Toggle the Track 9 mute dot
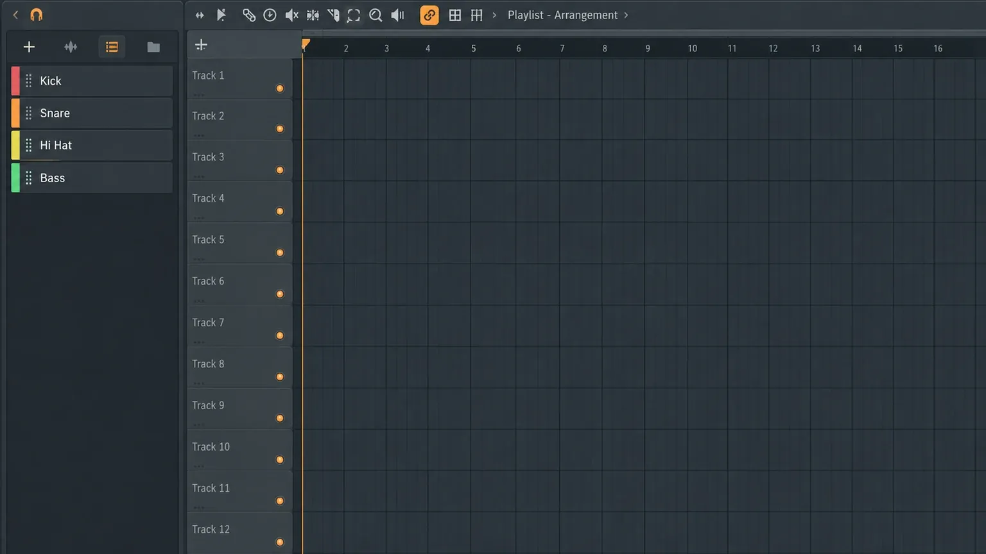Viewport: 986px width, 554px height. click(x=280, y=418)
